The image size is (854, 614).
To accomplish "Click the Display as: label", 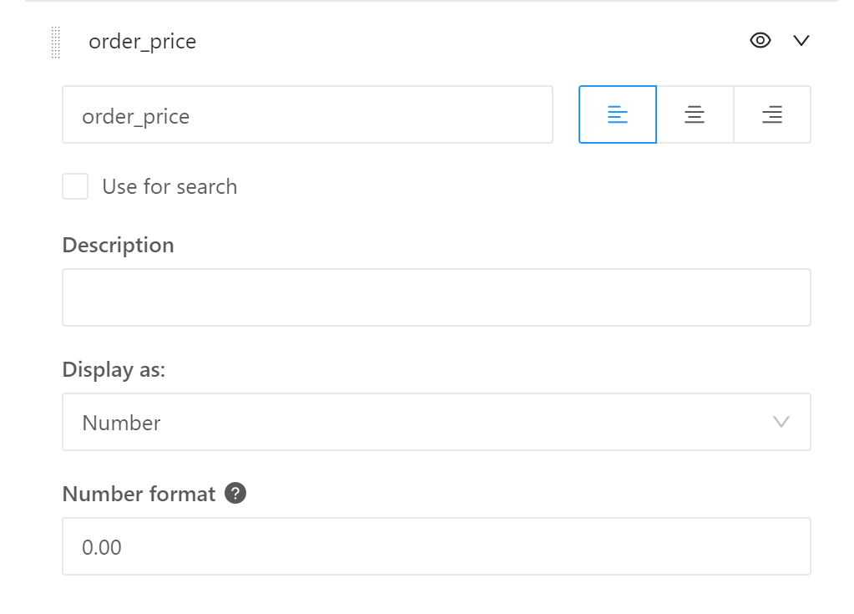I will coord(114,370).
